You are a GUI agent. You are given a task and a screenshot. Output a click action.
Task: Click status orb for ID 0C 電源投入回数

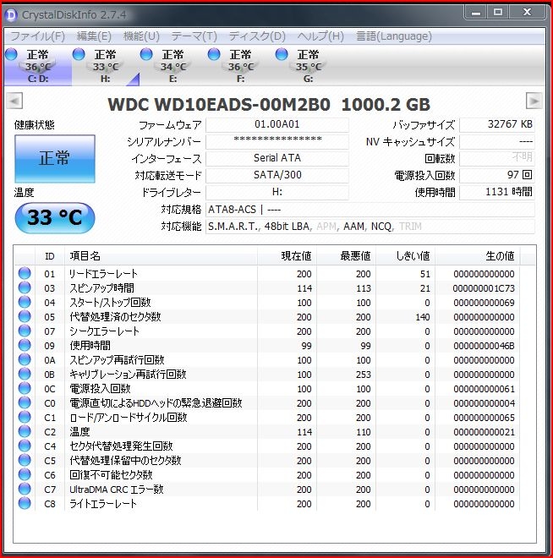[x=25, y=388]
